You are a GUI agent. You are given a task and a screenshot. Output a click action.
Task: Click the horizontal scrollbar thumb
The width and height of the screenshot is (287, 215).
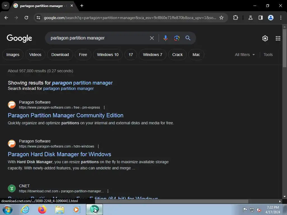click(172, 202)
